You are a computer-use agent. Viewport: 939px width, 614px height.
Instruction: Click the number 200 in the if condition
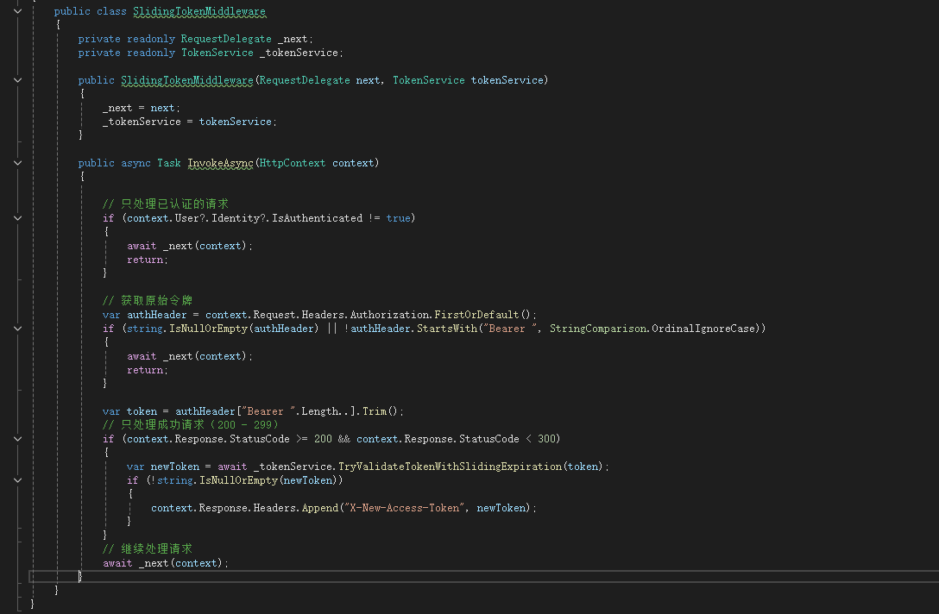(323, 439)
